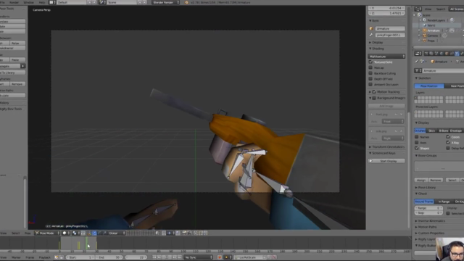Select the Stick bone display tab
The height and width of the screenshot is (261, 464).
432,130
